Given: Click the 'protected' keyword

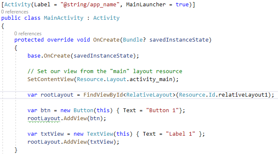Looking at the screenshot, I should (x=29, y=40).
